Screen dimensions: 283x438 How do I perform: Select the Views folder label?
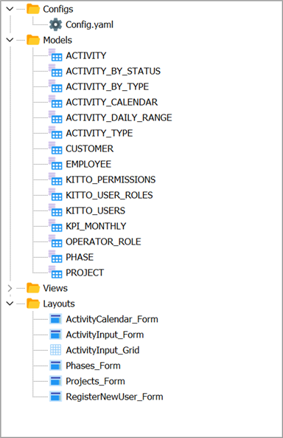click(55, 288)
